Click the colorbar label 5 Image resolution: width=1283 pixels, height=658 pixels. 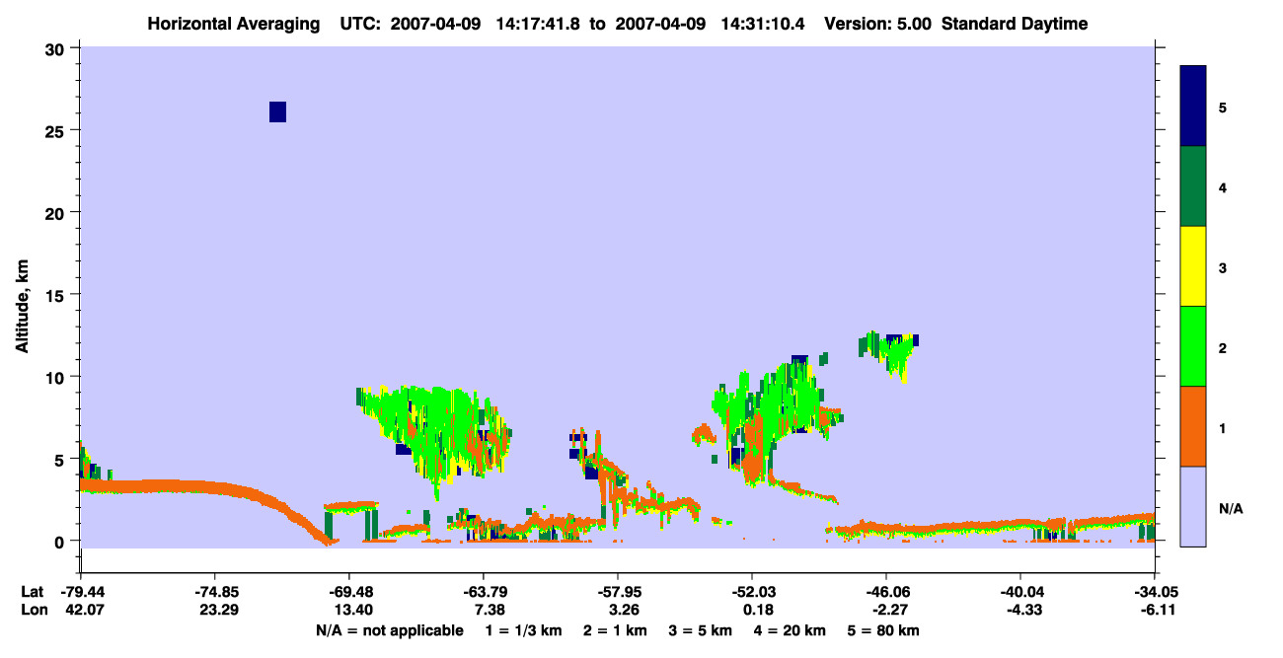point(1222,107)
